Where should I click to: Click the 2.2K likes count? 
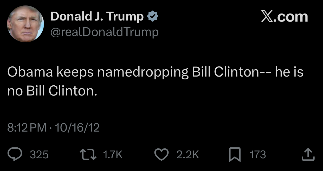tap(188, 155)
